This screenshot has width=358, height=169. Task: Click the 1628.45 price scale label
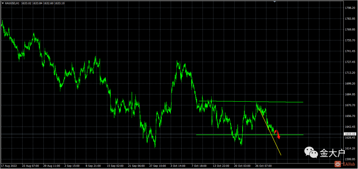pyautogui.click(x=350, y=138)
